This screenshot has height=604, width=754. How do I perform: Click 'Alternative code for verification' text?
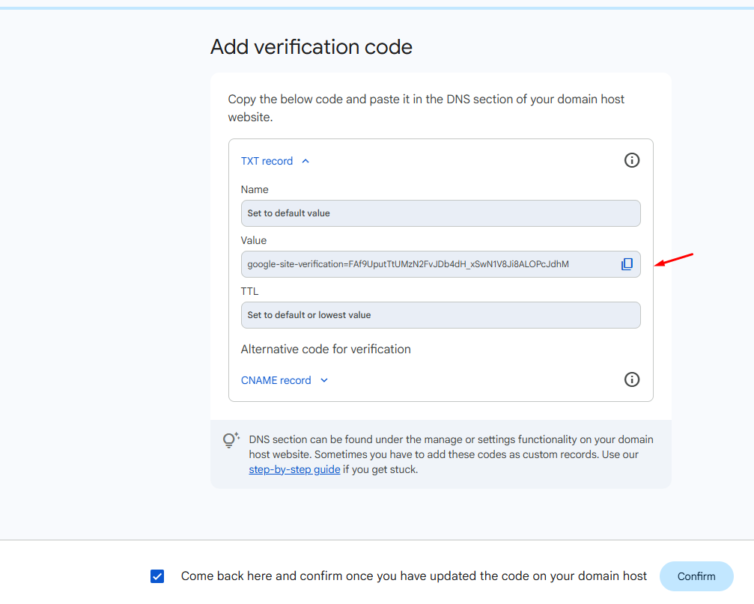[326, 350]
